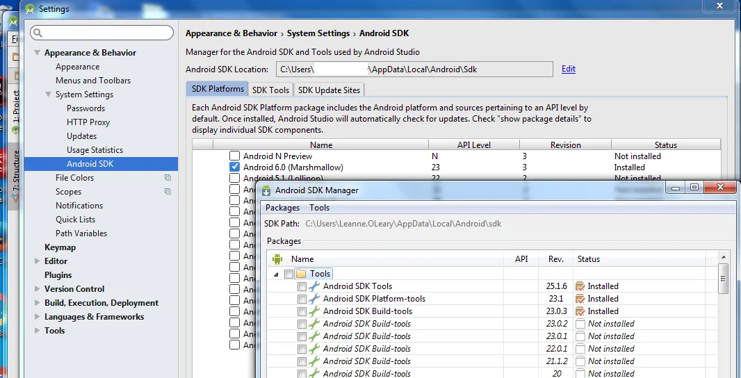Switch to the SDK Platforms tab
This screenshot has height=378, width=741.
pyautogui.click(x=218, y=89)
